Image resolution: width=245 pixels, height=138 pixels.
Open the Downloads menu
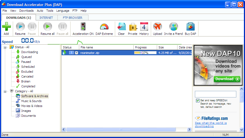coord(26,11)
